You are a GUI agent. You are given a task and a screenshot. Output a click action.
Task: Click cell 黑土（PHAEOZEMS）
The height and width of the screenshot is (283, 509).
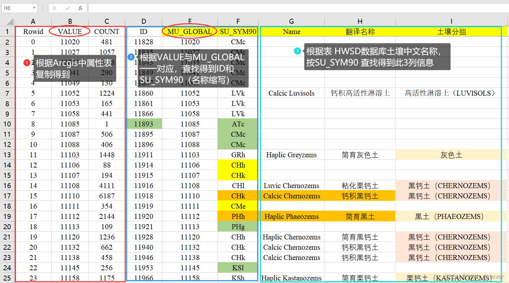click(x=452, y=216)
